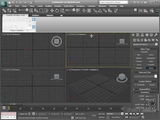Click the Select and Manipulate icon
The image size is (160, 120).
click(x=84, y=11)
